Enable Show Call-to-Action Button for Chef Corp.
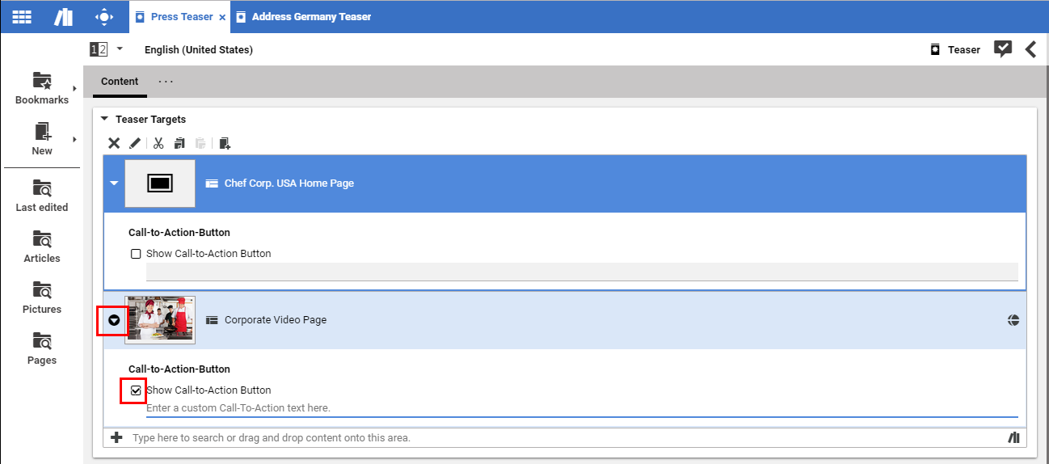1049x464 pixels. tap(136, 254)
